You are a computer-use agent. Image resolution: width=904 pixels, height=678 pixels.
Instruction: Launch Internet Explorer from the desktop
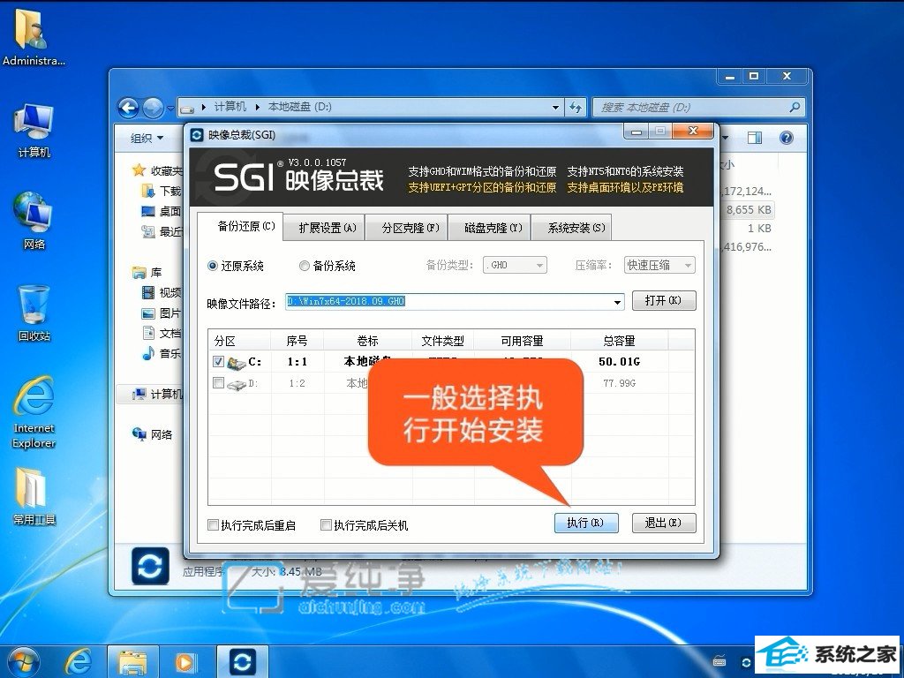[x=34, y=411]
